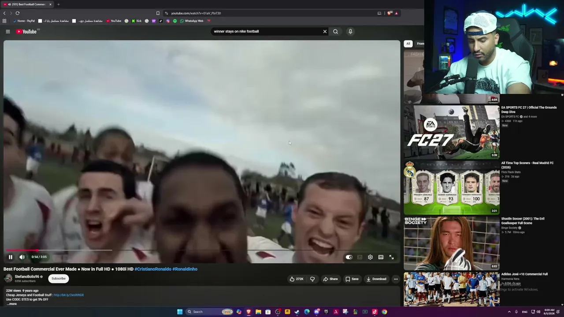Open the EA SPORTS FC 27 Deep Dive title
Screen dimensions: 564x317
[529, 110]
